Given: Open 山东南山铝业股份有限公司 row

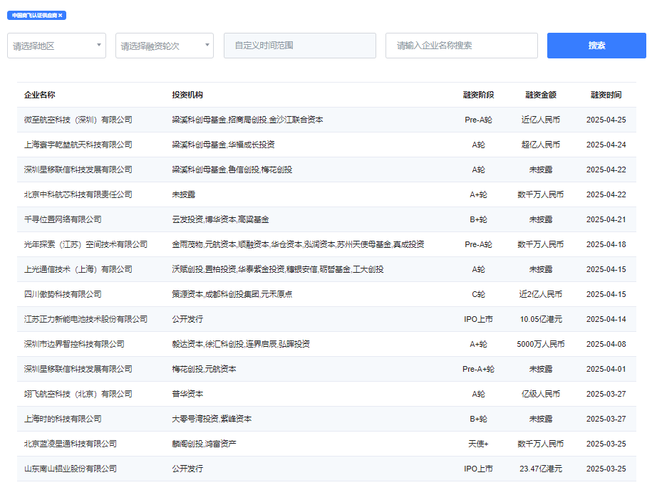Looking at the screenshot, I should pyautogui.click(x=71, y=469).
